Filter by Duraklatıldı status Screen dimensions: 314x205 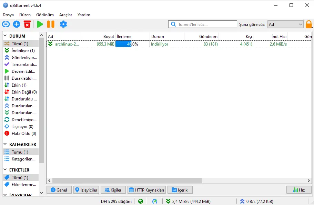click(21, 78)
